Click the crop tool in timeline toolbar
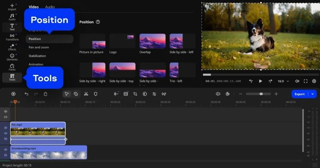This screenshot has height=168, width=320. coord(135,94)
